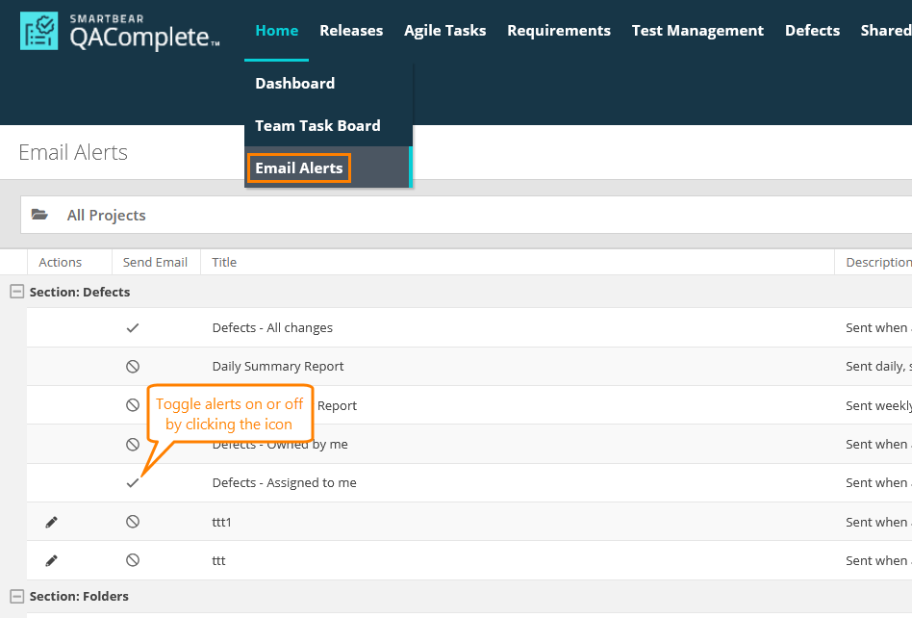The width and height of the screenshot is (912, 618).
Task: Click the folder icon beside All Projects
Action: click(39, 215)
